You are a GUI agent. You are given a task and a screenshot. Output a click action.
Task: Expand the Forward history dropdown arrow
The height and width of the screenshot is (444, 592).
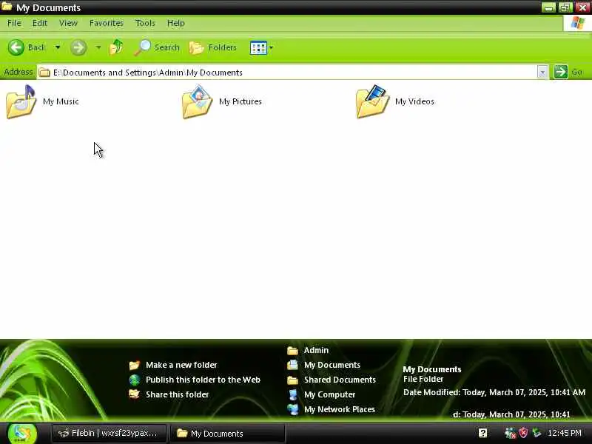(x=98, y=47)
